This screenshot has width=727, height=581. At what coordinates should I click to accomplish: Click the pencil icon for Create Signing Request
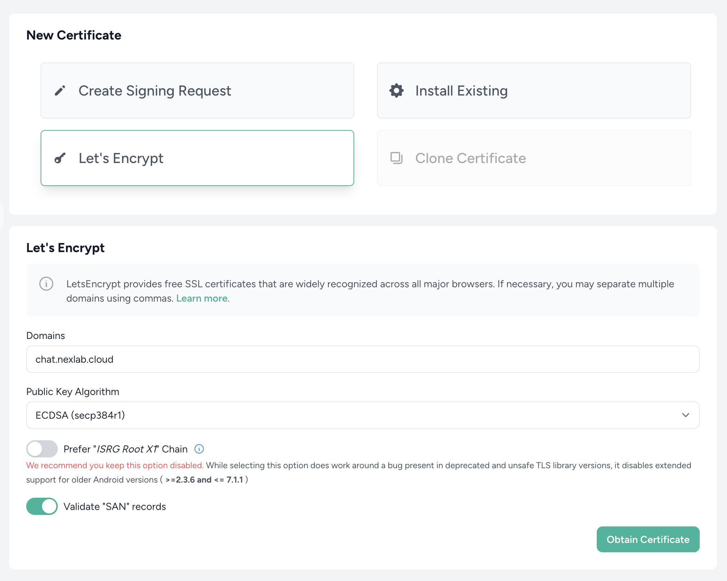coord(60,91)
